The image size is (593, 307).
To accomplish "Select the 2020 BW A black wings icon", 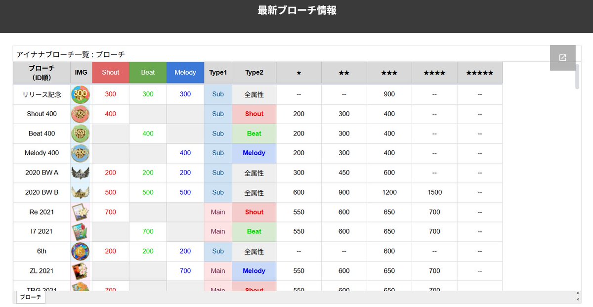I will (81, 173).
